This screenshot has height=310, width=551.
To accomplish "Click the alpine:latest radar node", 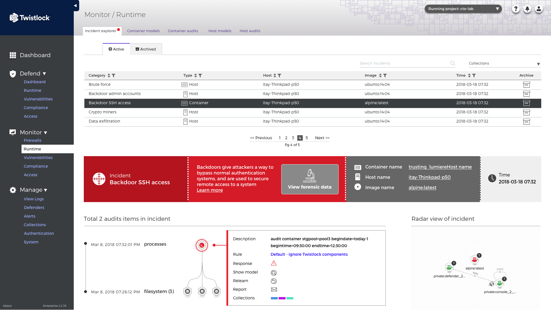I will [x=475, y=260].
